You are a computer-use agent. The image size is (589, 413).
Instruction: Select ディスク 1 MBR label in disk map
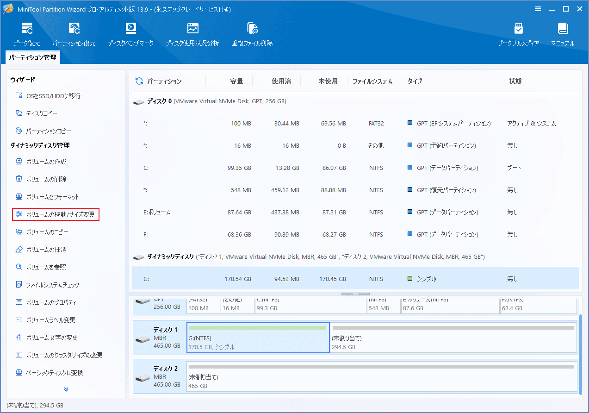coord(160,338)
